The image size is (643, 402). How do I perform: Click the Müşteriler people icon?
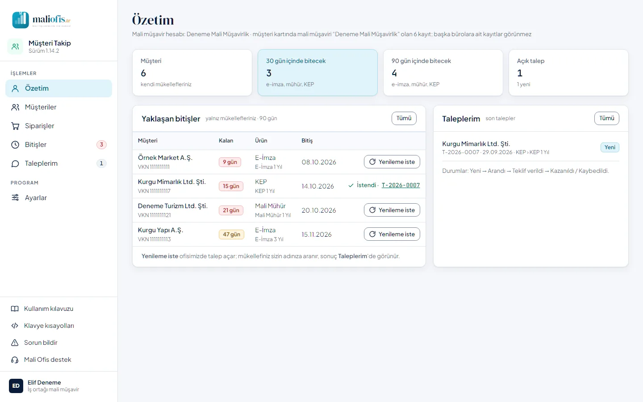point(15,107)
